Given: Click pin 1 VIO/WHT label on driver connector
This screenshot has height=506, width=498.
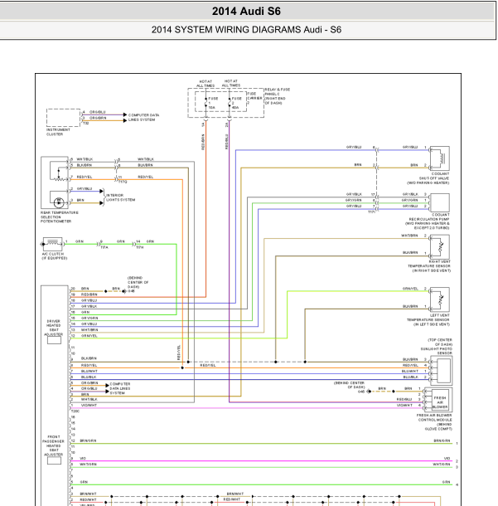Looking at the screenshot, I should [x=89, y=405].
